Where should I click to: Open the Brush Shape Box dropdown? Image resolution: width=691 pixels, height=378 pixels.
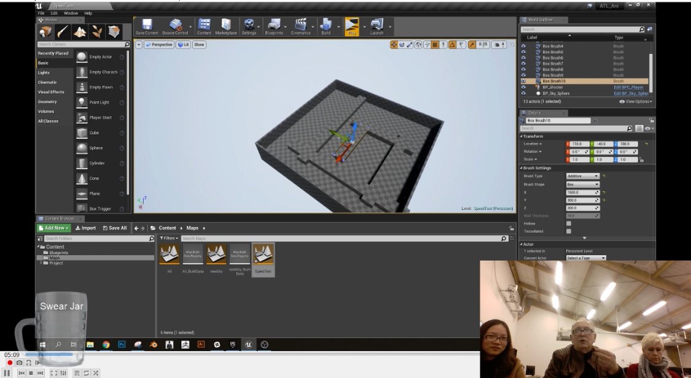[583, 184]
